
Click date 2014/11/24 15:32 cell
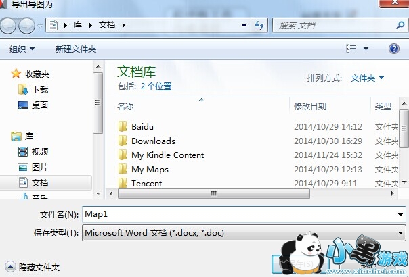click(328, 155)
